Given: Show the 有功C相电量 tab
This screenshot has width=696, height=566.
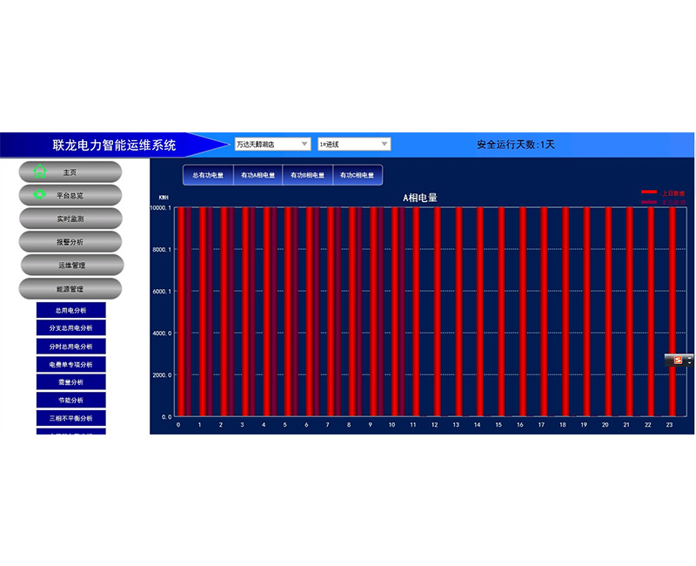Looking at the screenshot, I should 357,175.
